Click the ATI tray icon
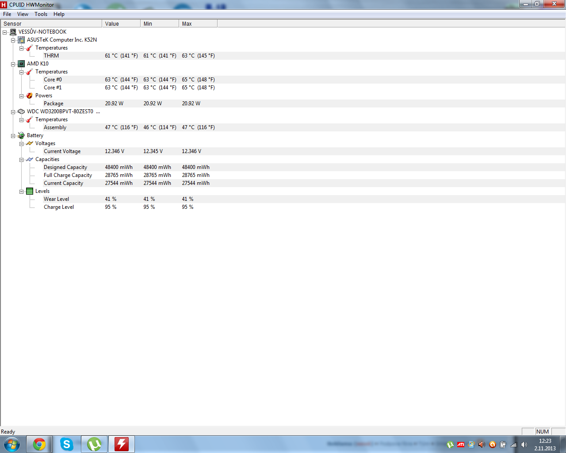The height and width of the screenshot is (453, 566). [461, 445]
